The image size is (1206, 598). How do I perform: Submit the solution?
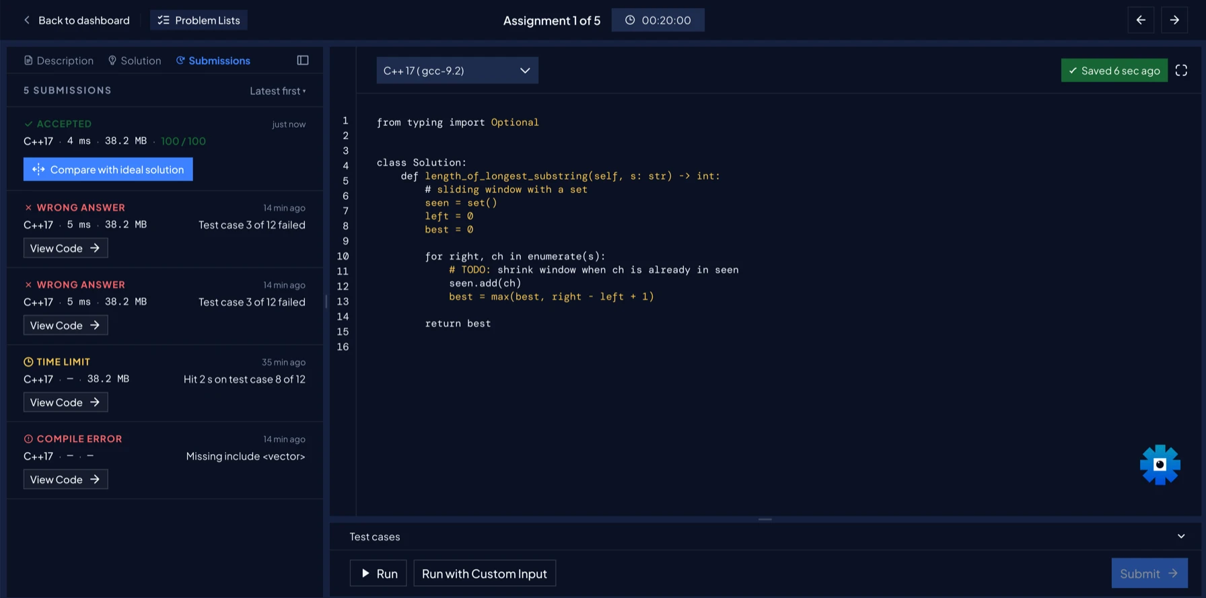tap(1149, 574)
